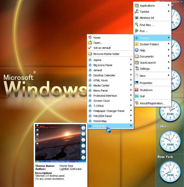Expand the Tasklist submenu arrow

[x=169, y=11]
